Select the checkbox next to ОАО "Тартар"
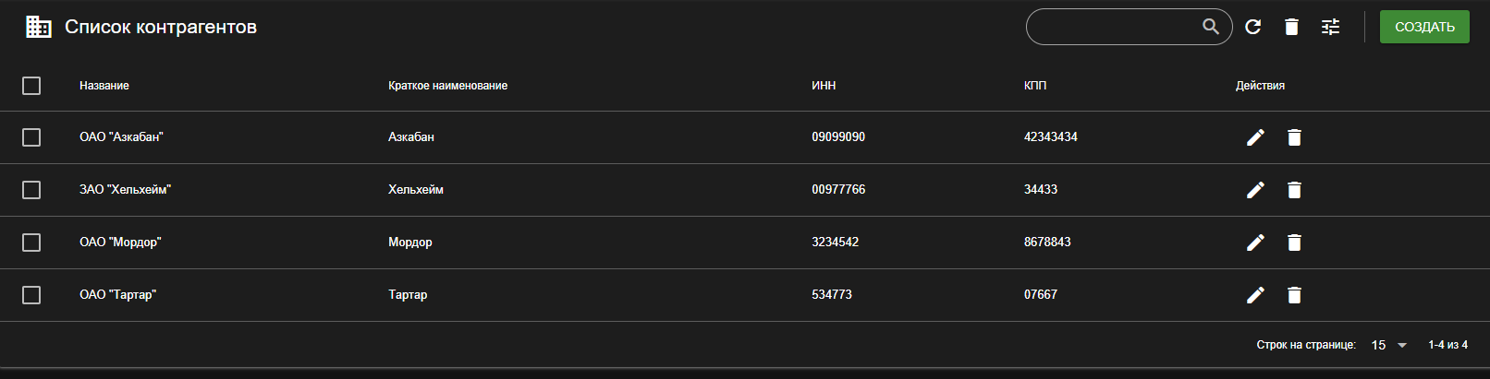This screenshot has width=1490, height=379. point(31,295)
